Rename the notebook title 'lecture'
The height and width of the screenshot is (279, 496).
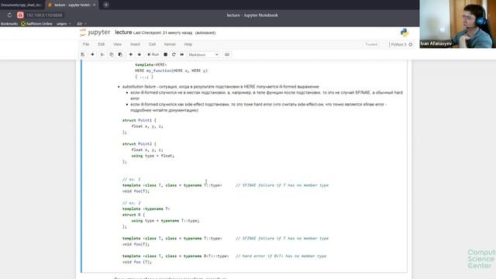123,33
